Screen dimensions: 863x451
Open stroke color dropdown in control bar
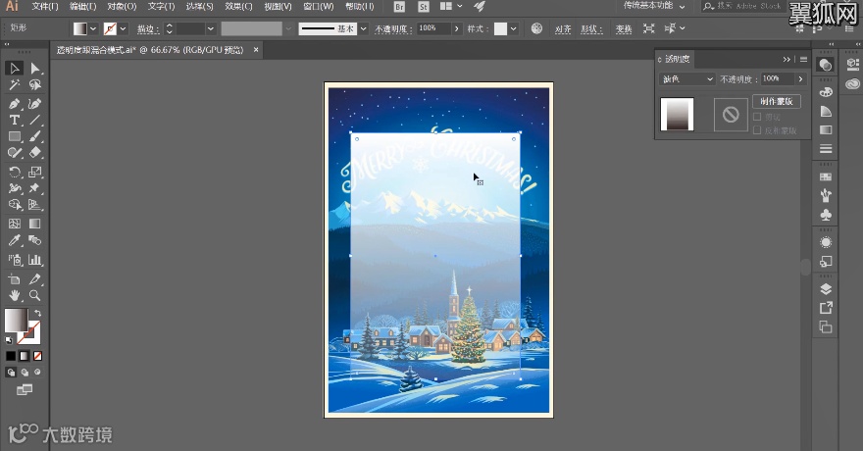[x=124, y=28]
